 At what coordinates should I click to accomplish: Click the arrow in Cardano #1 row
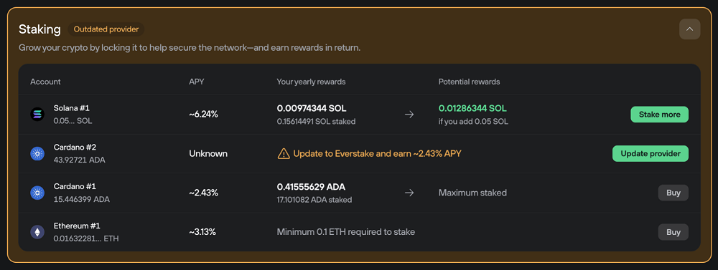coord(409,193)
